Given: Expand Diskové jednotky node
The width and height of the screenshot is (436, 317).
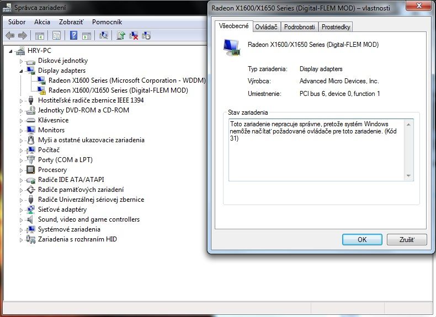Looking at the screenshot, I should (21, 61).
